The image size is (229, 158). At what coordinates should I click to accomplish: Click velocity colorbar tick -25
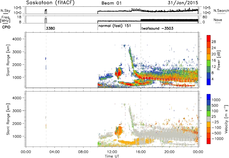pos(215,122)
